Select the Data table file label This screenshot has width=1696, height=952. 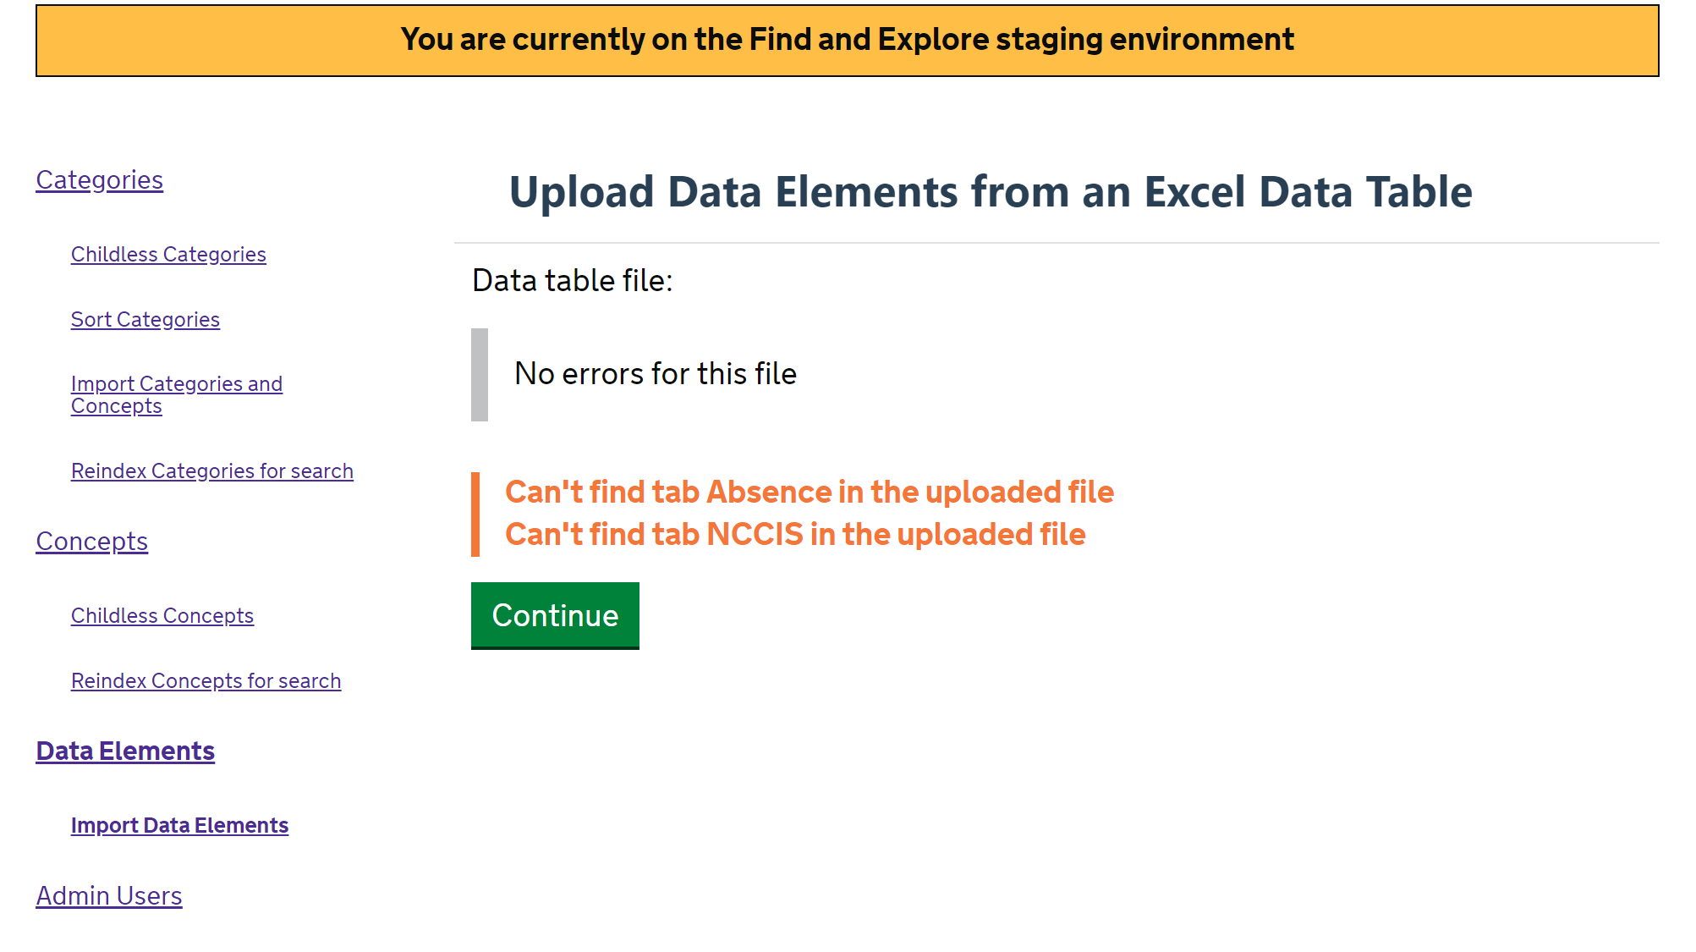(574, 280)
